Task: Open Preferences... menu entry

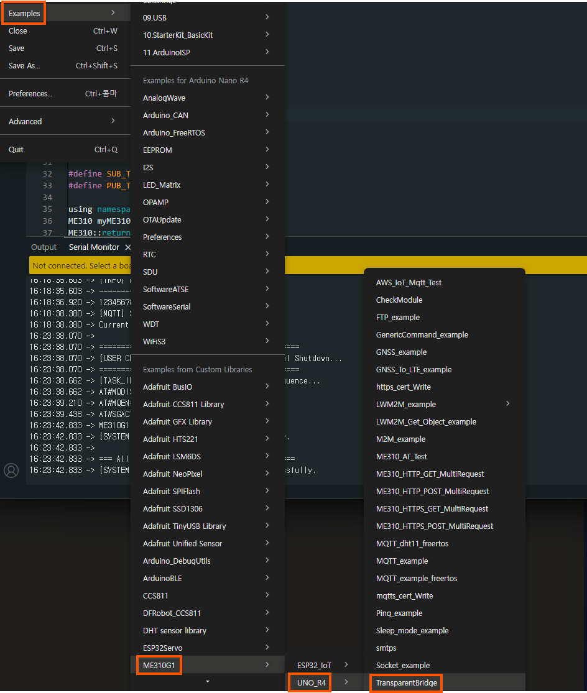Action: click(x=65, y=94)
